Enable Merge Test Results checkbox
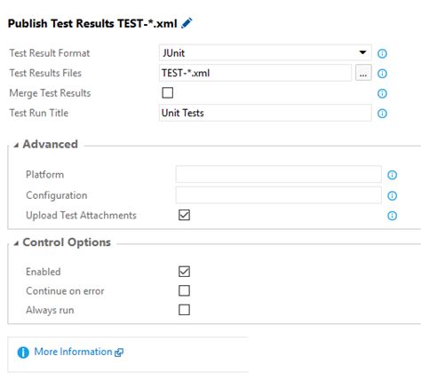The height and width of the screenshot is (380, 421). (x=168, y=93)
